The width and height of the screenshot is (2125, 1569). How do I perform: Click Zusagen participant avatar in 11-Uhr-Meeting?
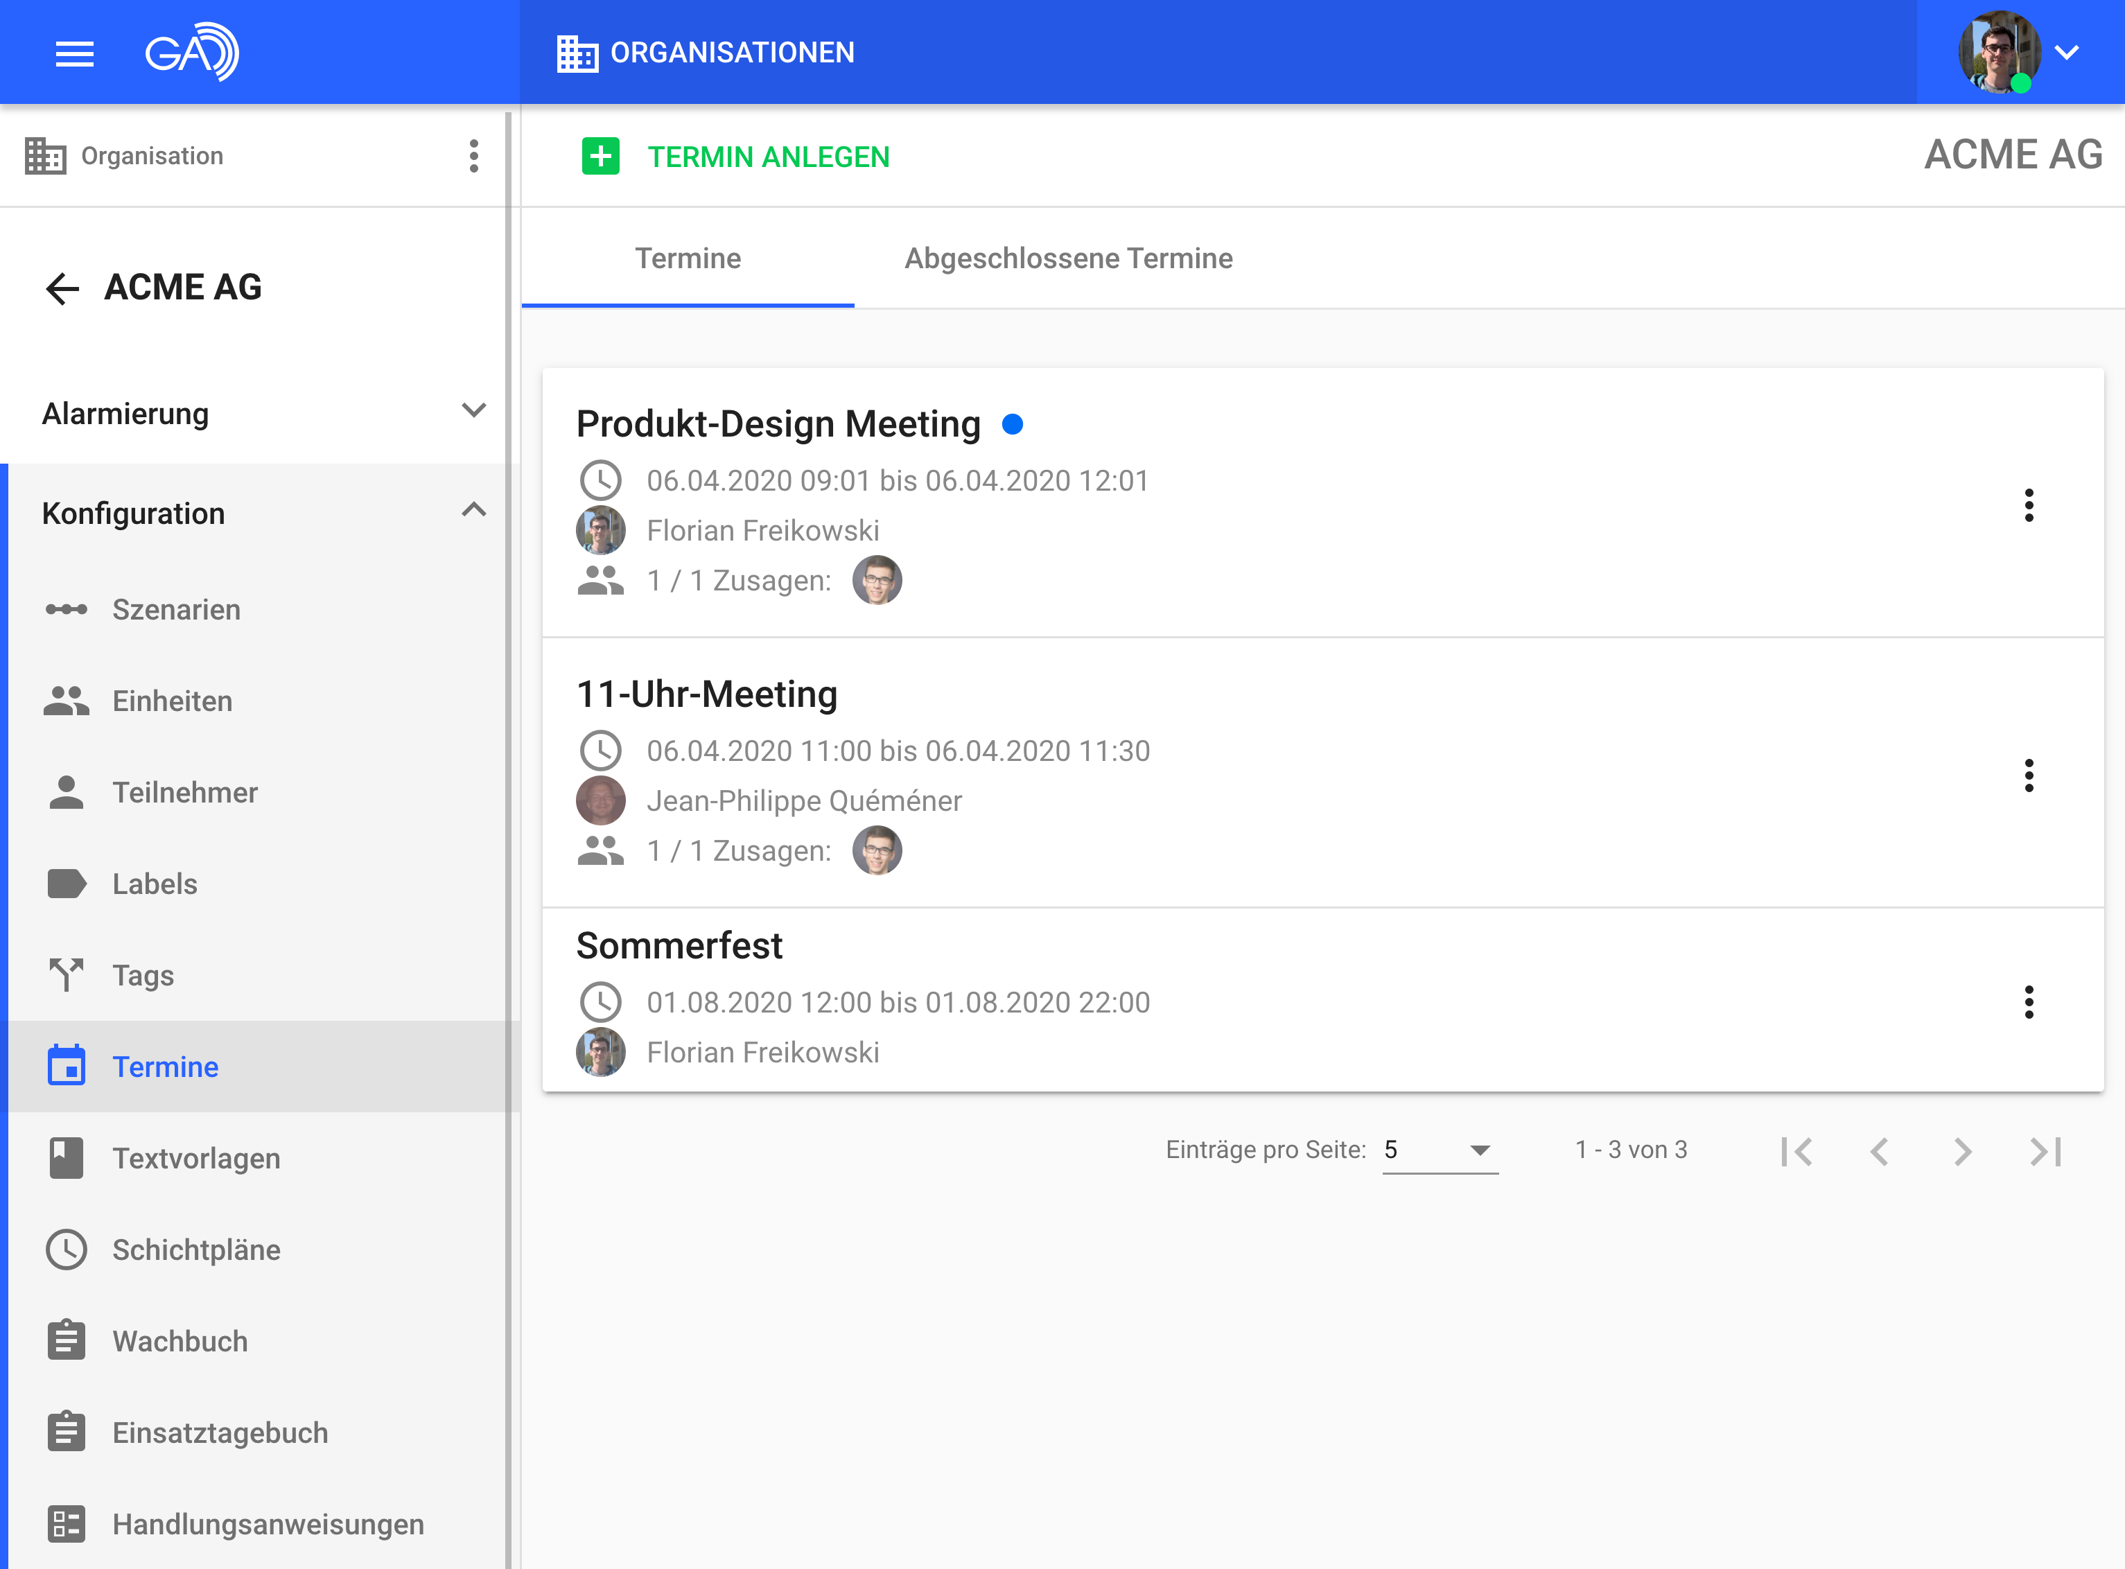click(x=876, y=850)
